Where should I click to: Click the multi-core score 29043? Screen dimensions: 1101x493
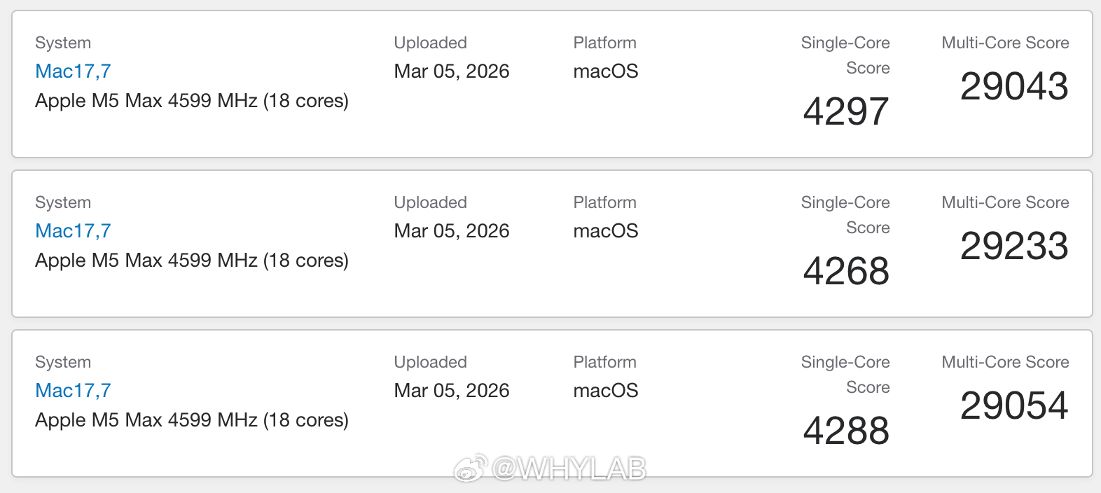pyautogui.click(x=1014, y=86)
